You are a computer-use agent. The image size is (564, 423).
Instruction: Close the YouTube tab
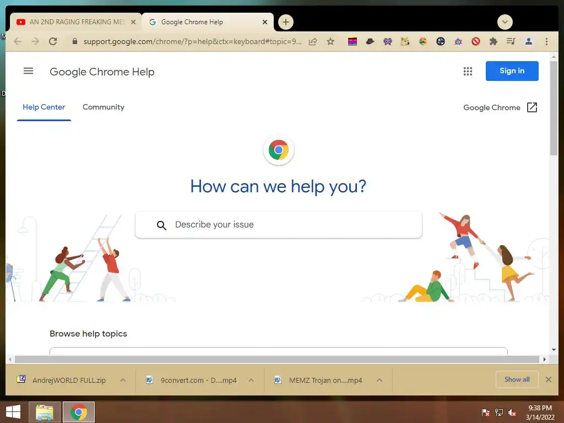133,22
